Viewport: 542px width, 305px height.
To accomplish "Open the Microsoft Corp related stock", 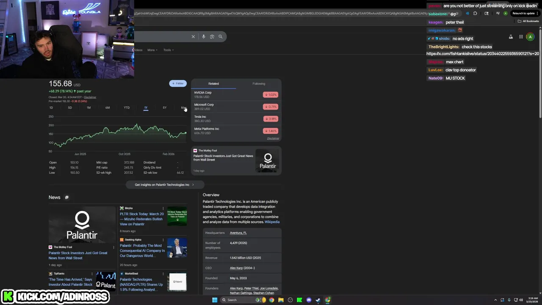I will coord(236,107).
